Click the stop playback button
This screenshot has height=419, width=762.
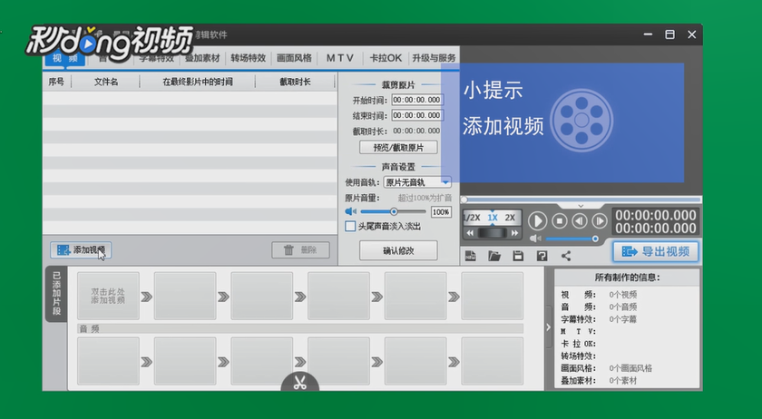click(560, 221)
